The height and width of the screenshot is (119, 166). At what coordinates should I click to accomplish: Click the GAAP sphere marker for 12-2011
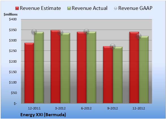pos(34,32)
